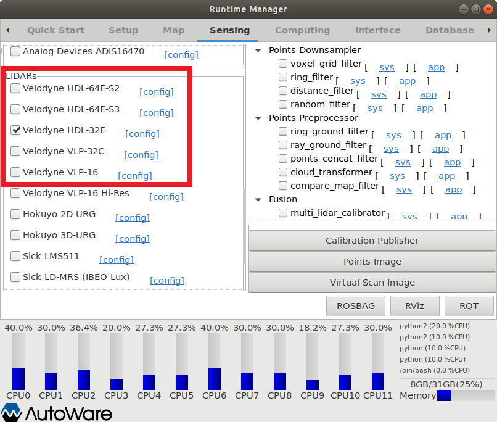Image resolution: width=497 pixels, height=422 pixels.
Task: Collapse the Fusion tree section
Action: tap(258, 199)
